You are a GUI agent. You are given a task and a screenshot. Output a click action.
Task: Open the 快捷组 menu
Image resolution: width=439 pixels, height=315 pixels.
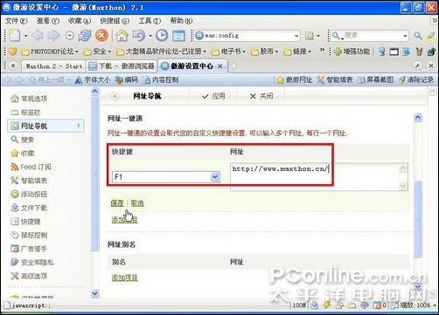coord(115,21)
